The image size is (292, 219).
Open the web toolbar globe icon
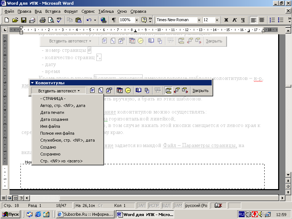coord(104,20)
